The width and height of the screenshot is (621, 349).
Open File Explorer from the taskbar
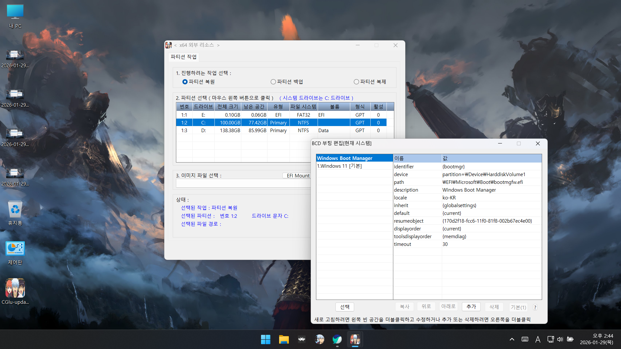284,339
